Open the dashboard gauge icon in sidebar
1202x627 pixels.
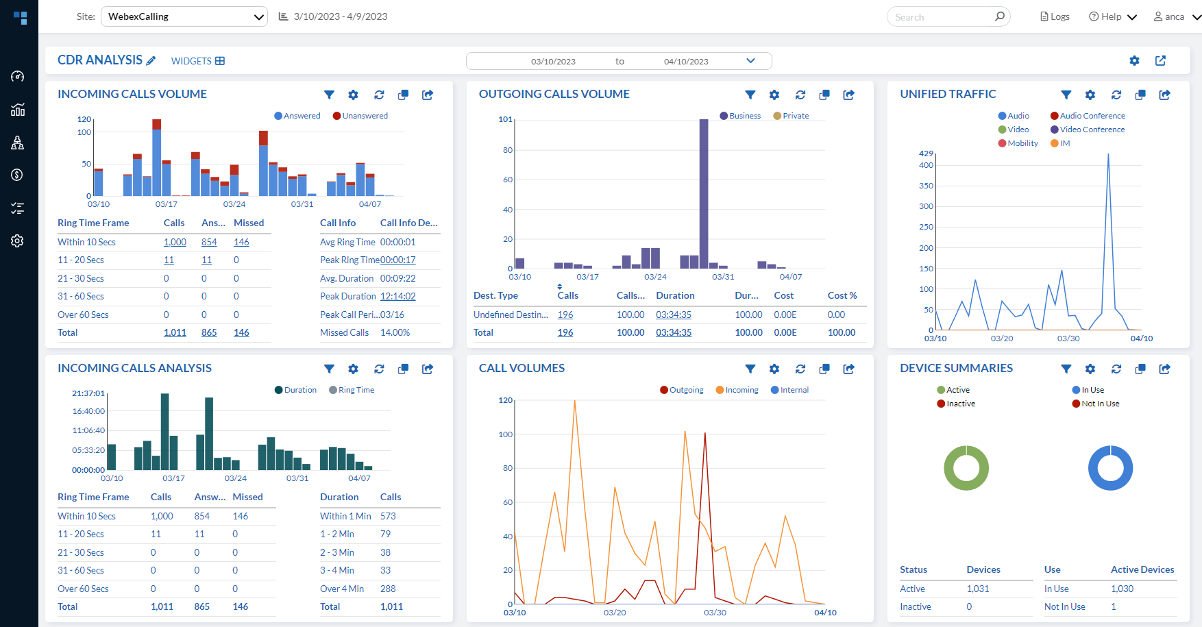18,76
